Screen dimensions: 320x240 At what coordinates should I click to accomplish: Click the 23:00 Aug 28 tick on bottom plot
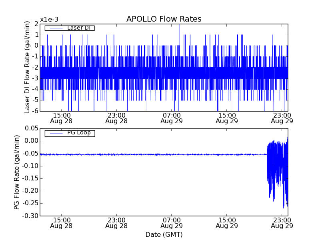(116, 223)
